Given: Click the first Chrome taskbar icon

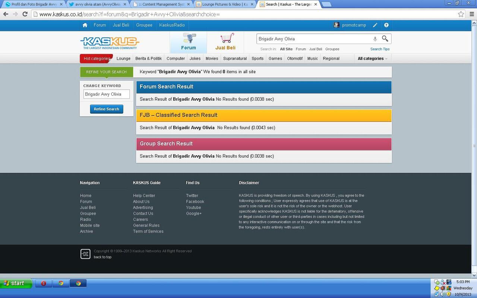Looking at the screenshot, I should click(x=61, y=283).
